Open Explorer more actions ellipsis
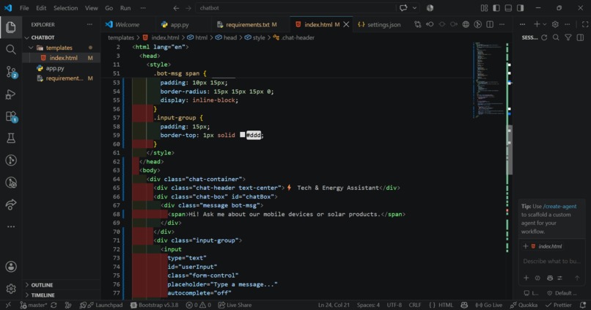591x310 pixels. pos(89,24)
